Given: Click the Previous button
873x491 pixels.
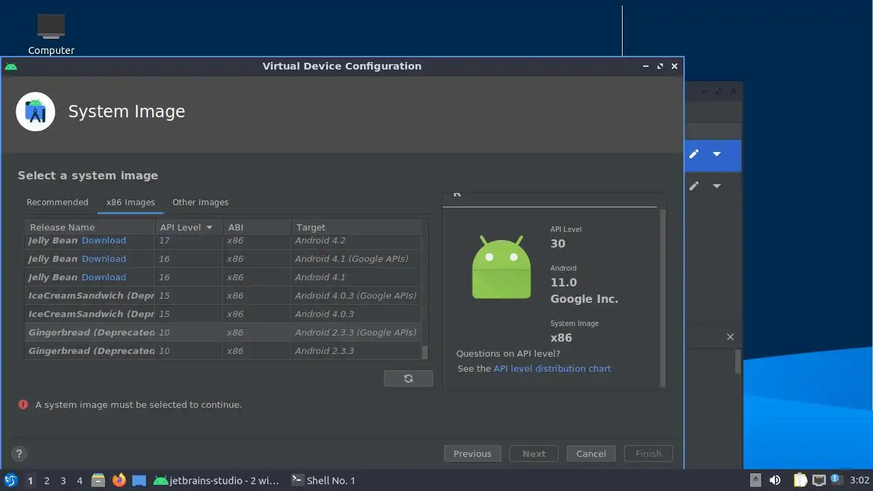Looking at the screenshot, I should [473, 454].
